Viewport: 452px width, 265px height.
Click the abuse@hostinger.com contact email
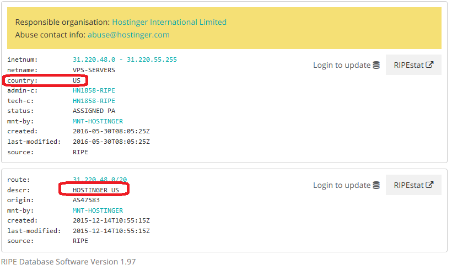coord(128,34)
